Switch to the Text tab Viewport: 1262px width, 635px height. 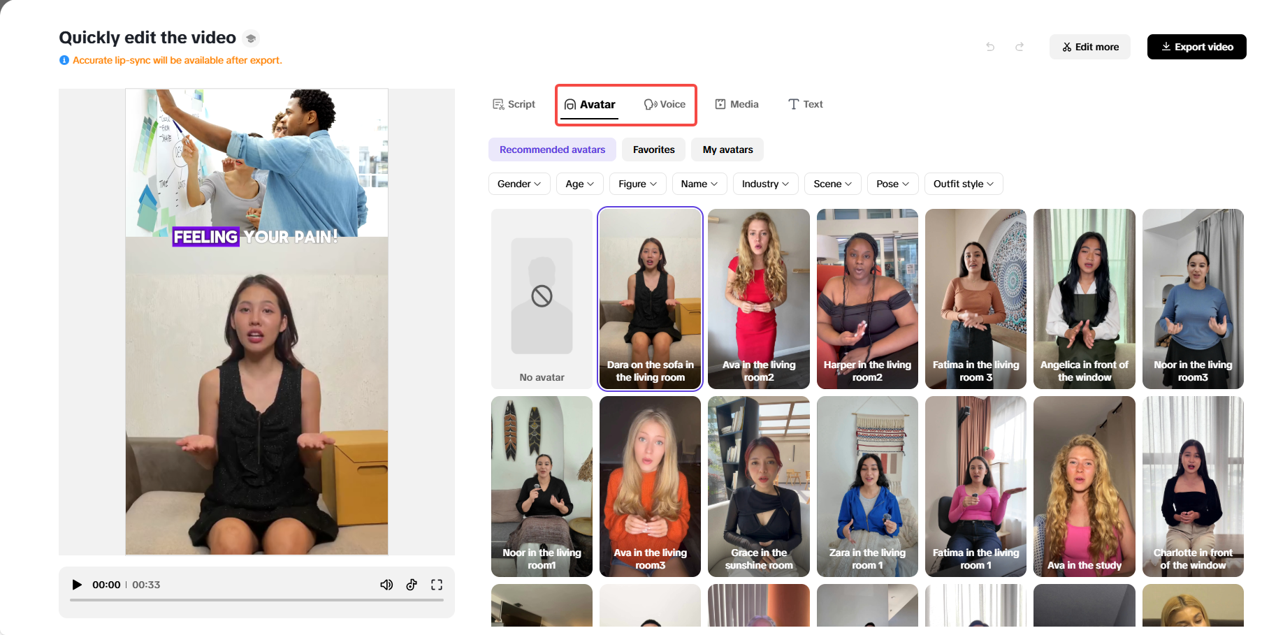point(805,104)
